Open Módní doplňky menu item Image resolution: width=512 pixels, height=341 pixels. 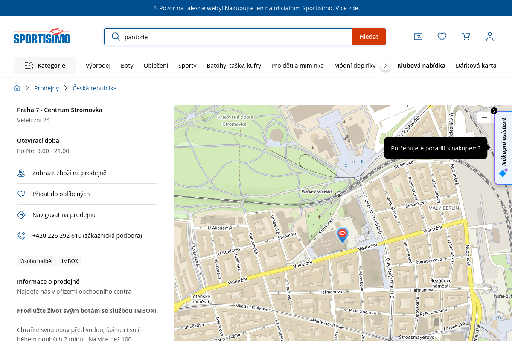coord(355,66)
